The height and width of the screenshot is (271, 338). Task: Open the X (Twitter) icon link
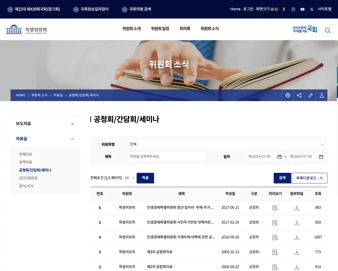312,9
